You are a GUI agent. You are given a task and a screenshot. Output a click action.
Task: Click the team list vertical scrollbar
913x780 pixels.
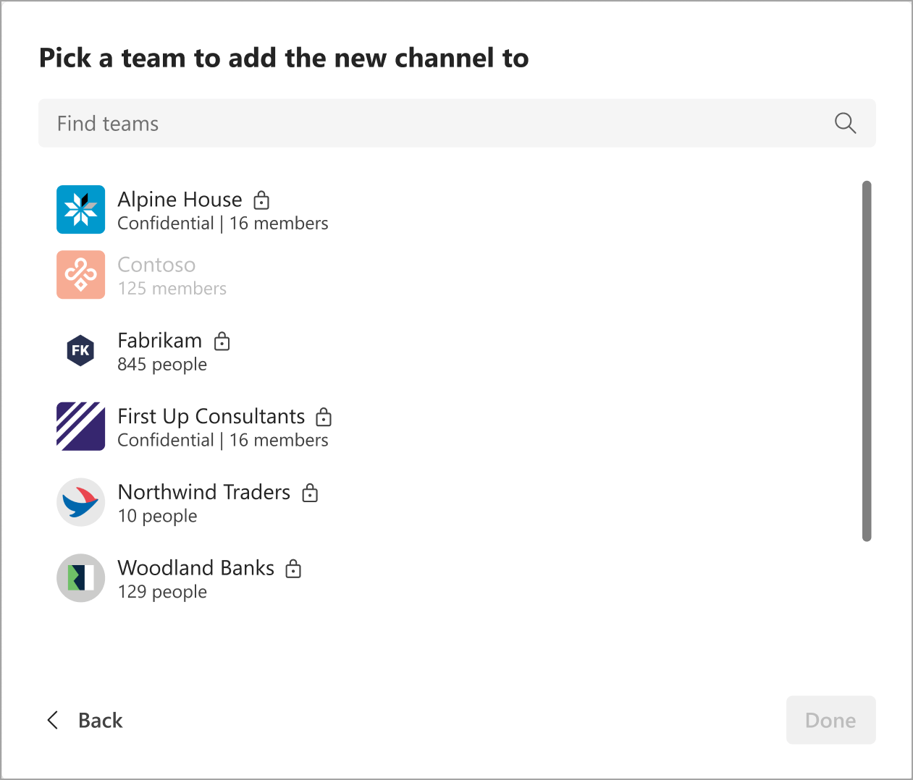(x=867, y=360)
